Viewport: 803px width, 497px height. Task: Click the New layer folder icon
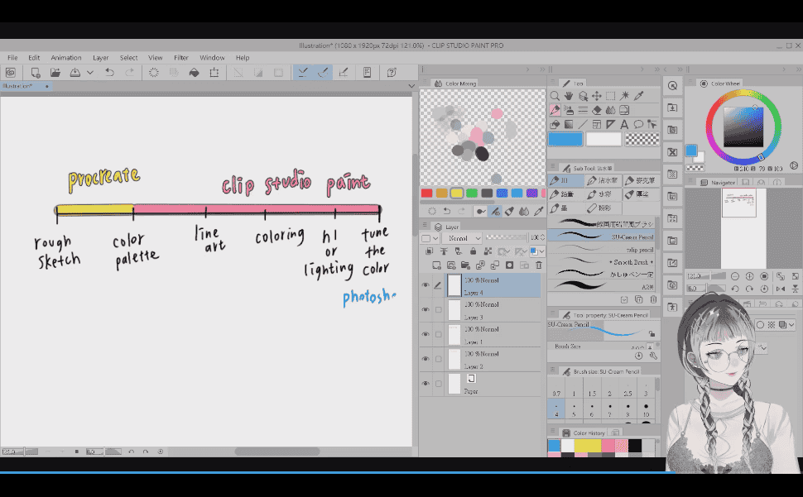point(465,265)
